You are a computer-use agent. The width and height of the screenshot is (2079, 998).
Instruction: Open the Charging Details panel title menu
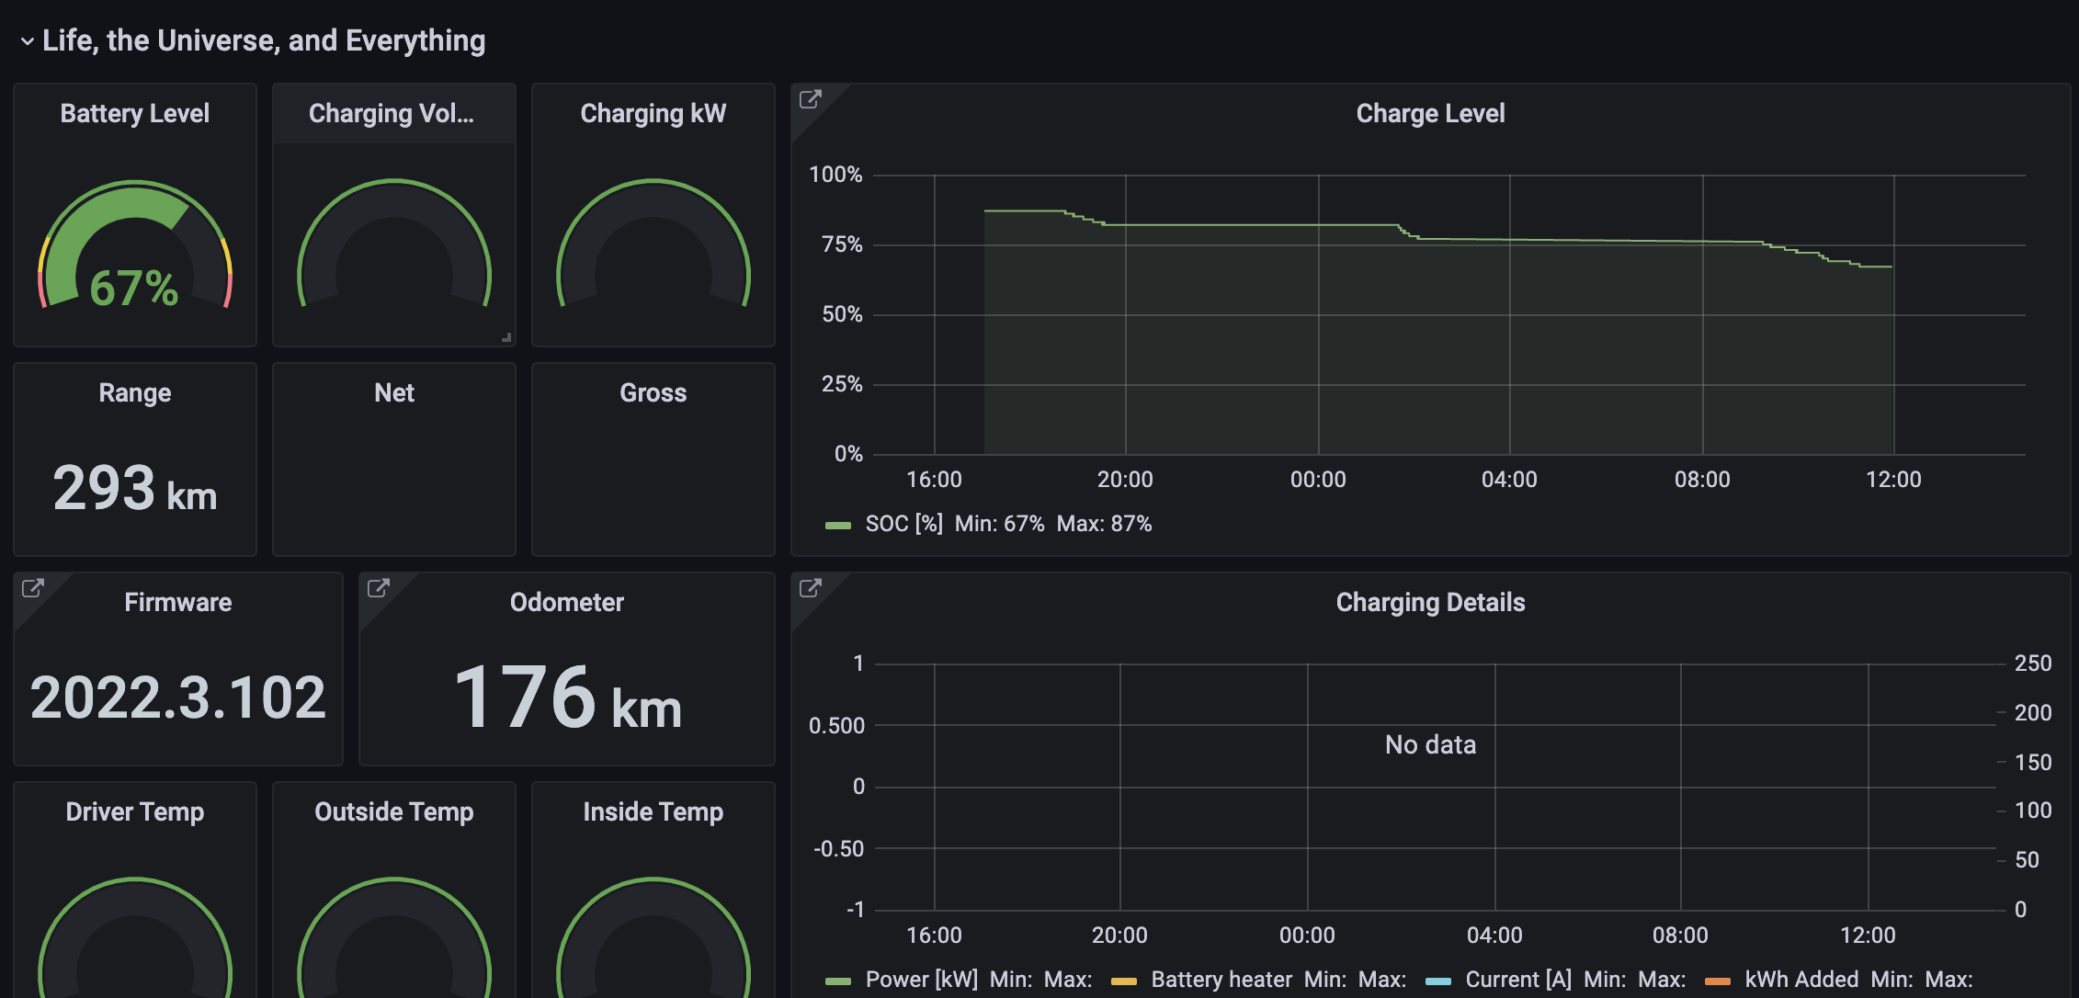(x=1430, y=602)
